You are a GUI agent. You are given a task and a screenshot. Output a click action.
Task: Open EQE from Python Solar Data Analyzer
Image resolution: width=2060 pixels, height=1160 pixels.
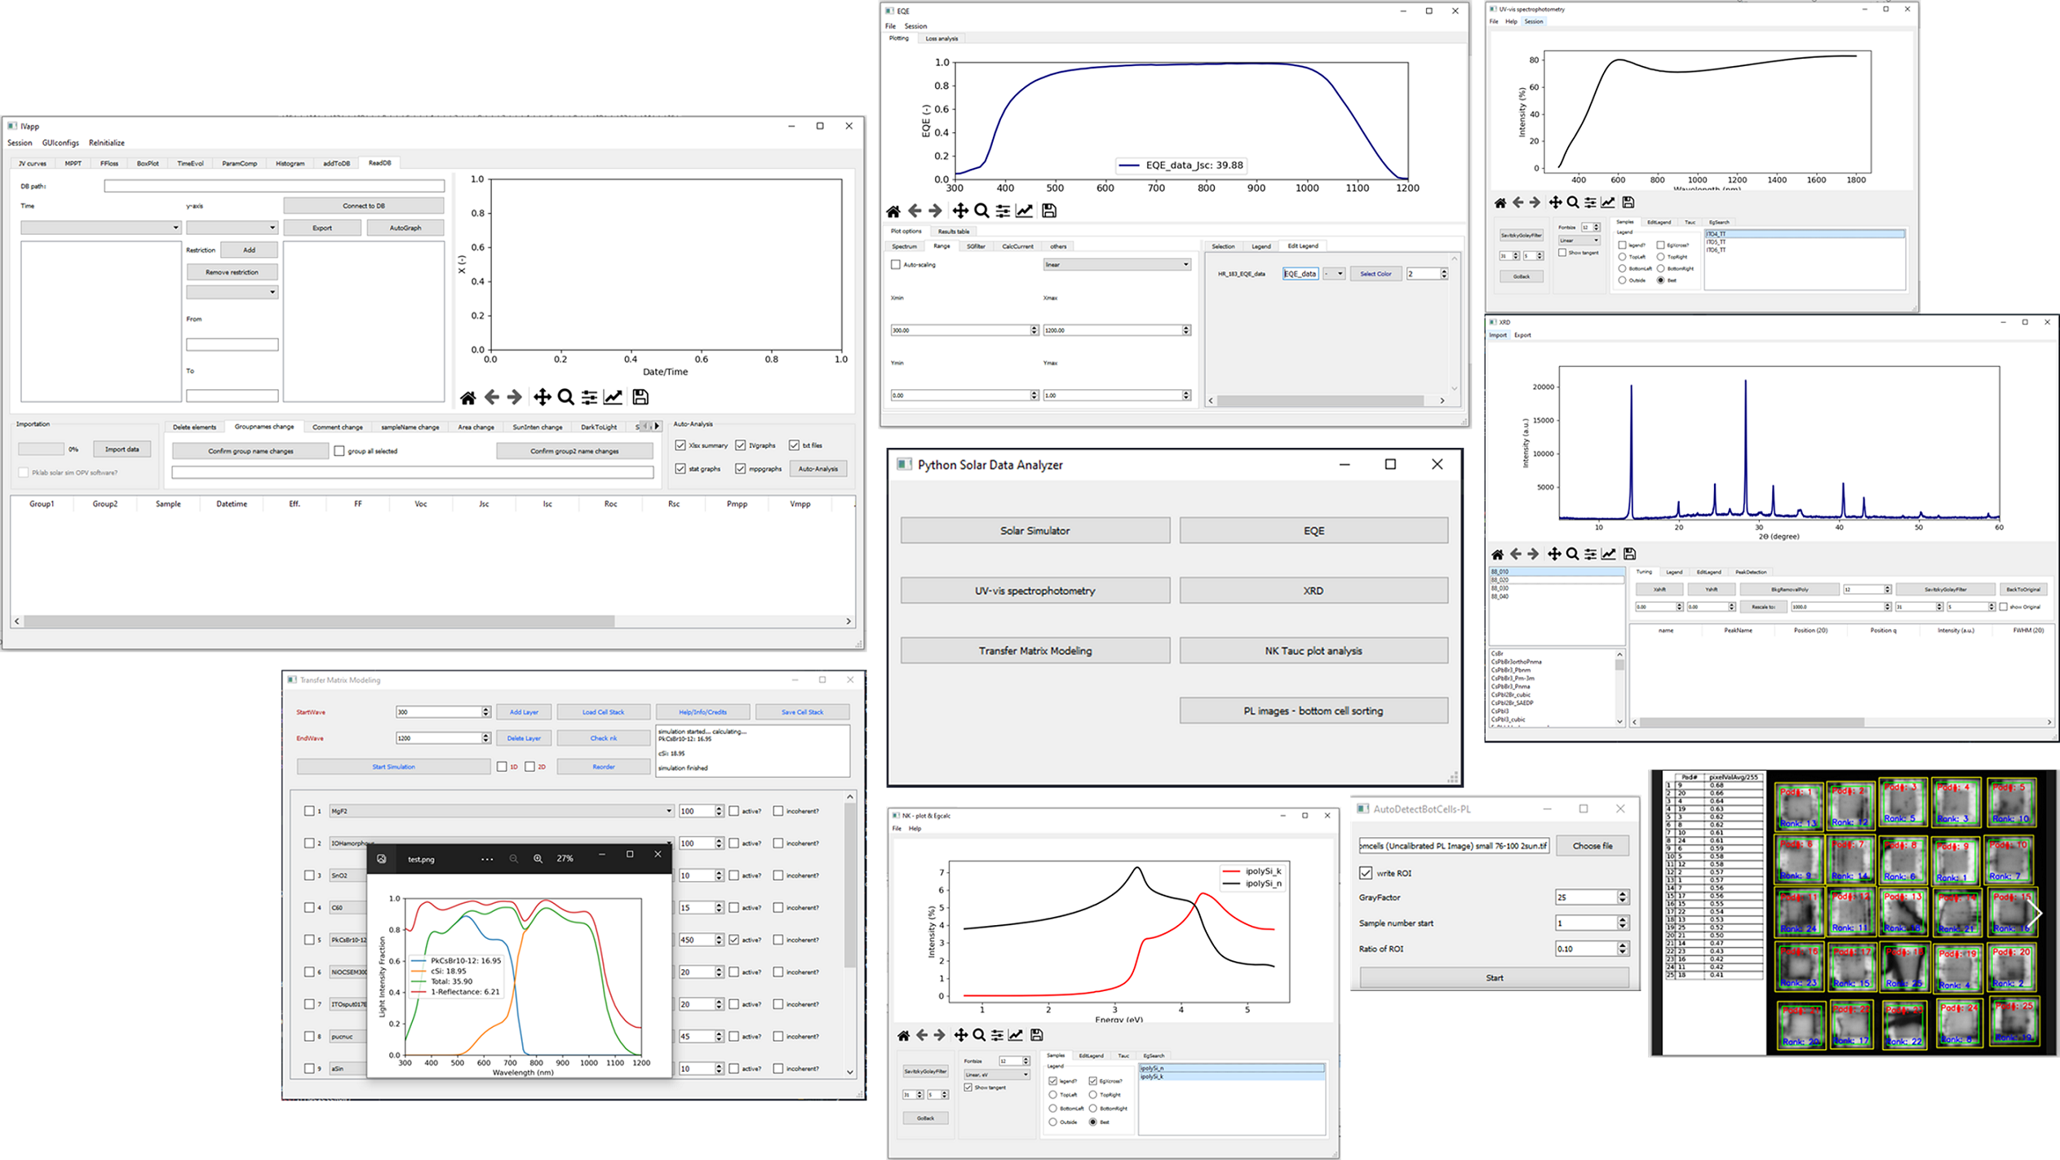(x=1314, y=529)
